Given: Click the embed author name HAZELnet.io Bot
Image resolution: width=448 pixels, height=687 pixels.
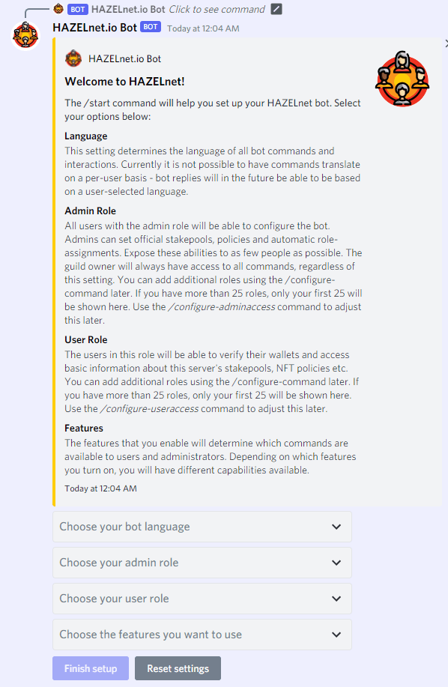Looking at the screenshot, I should [125, 58].
